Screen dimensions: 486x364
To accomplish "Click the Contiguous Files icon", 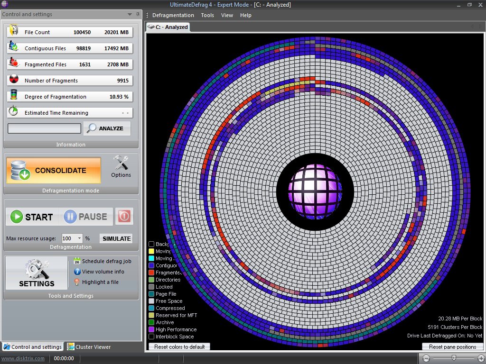I will [13, 46].
